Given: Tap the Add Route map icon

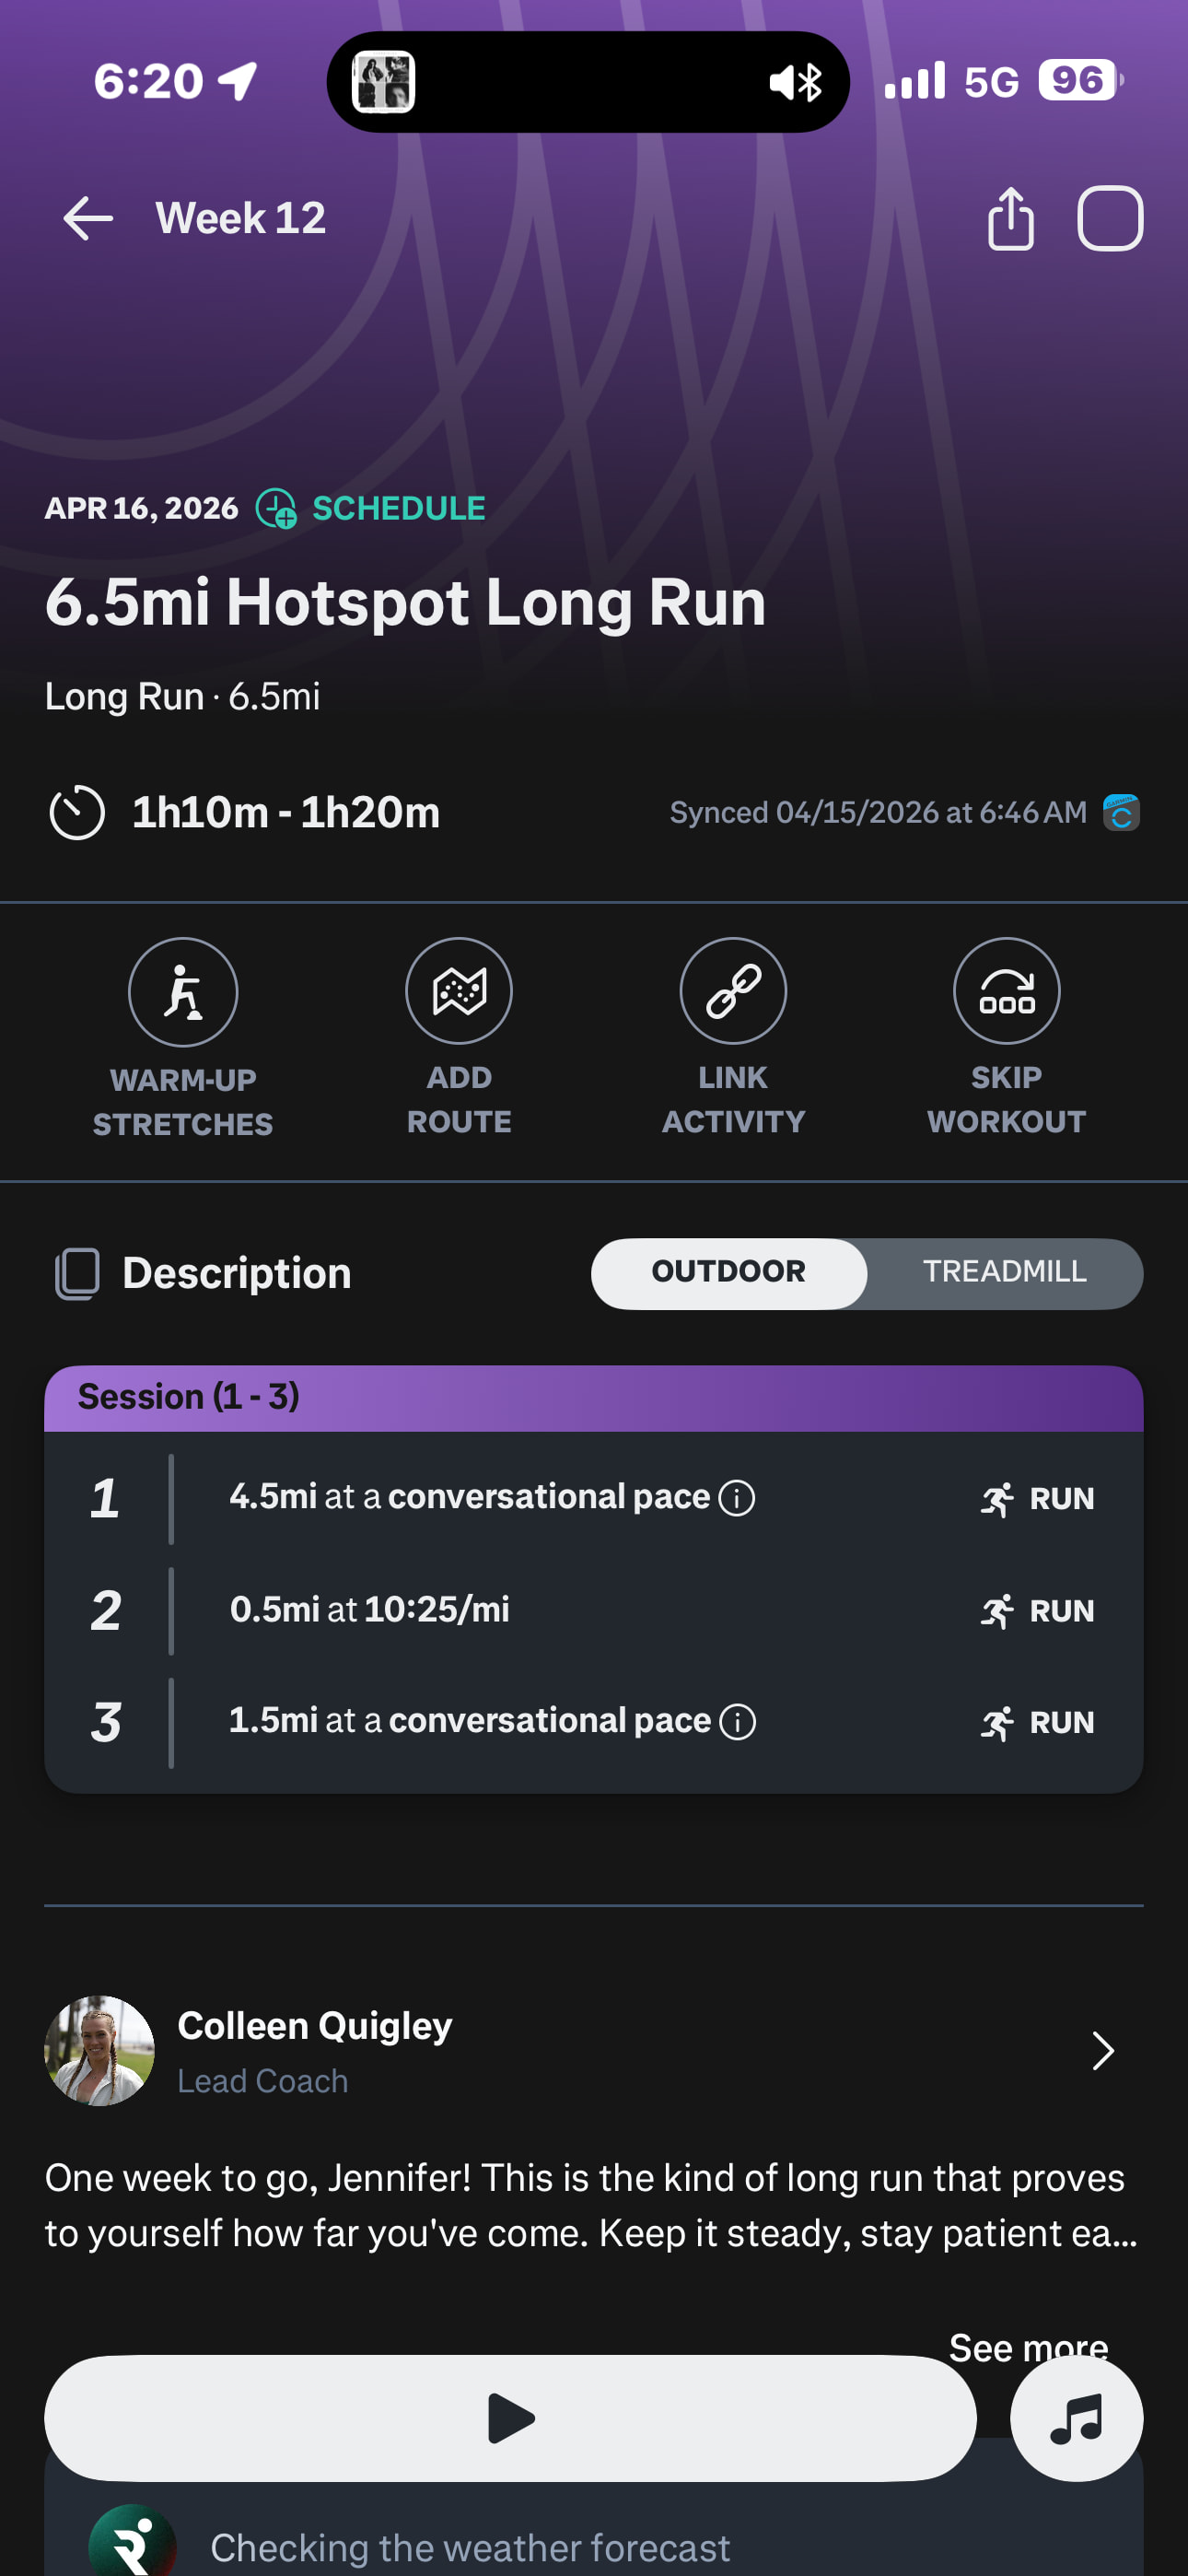Looking at the screenshot, I should (459, 991).
